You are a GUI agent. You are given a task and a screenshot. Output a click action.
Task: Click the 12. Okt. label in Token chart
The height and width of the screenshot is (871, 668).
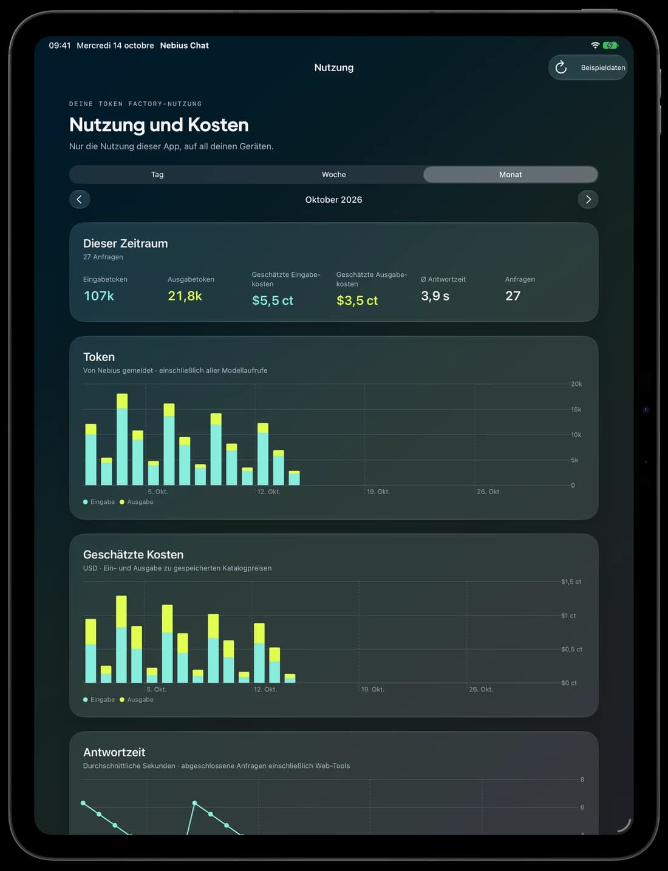pos(269,492)
